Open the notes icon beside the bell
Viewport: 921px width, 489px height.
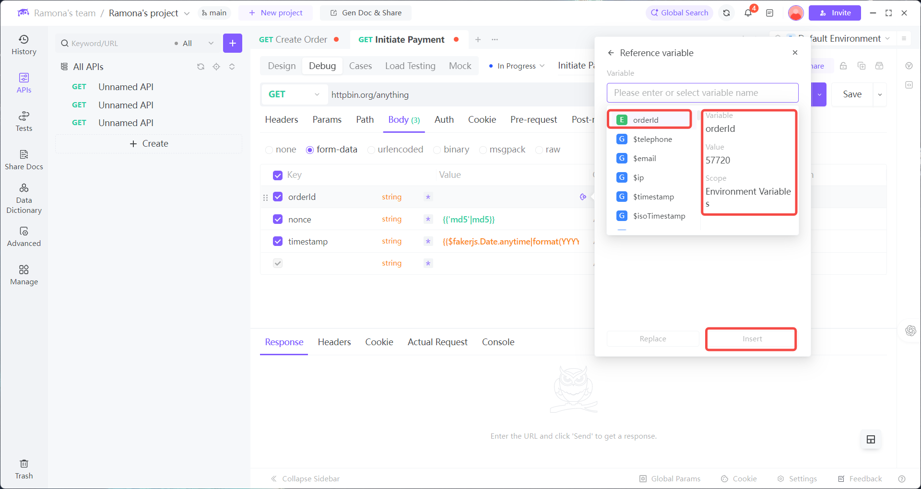click(x=769, y=13)
